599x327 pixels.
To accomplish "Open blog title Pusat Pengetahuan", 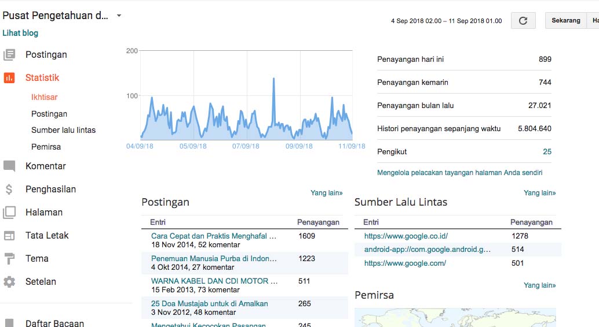I will point(56,16).
